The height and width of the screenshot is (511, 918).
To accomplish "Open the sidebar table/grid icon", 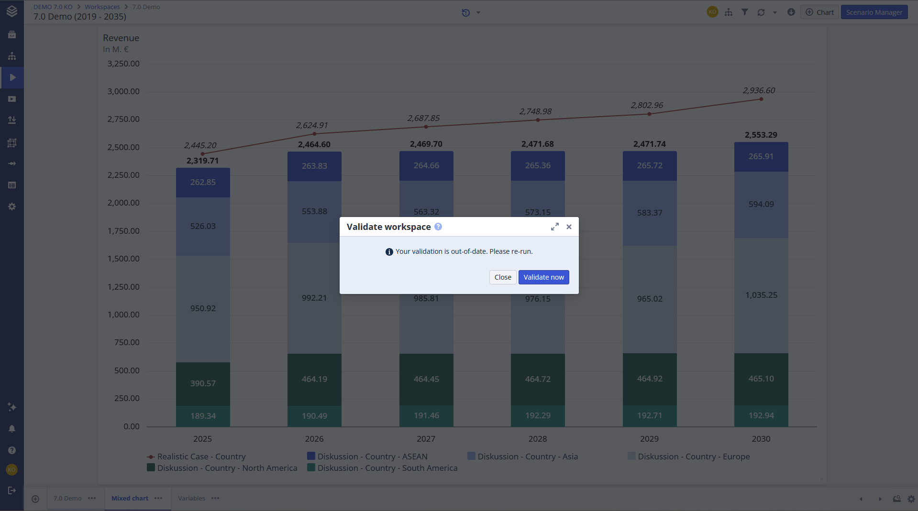I will [12, 185].
